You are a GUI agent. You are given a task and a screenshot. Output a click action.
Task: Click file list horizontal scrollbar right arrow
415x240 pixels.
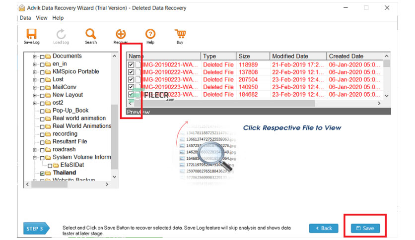coord(379,103)
